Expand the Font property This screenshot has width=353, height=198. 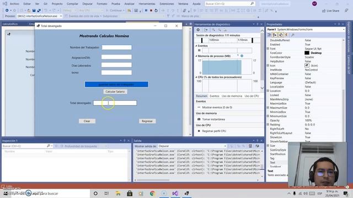[268, 48]
